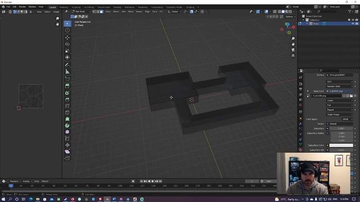Image resolution: width=360 pixels, height=202 pixels.
Task: Click the 3D viewport pan hand icon
Action: [x=293, y=44]
